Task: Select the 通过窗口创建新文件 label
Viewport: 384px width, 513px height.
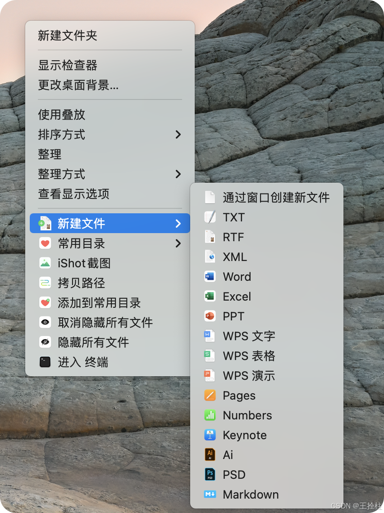Action: pyautogui.click(x=276, y=197)
